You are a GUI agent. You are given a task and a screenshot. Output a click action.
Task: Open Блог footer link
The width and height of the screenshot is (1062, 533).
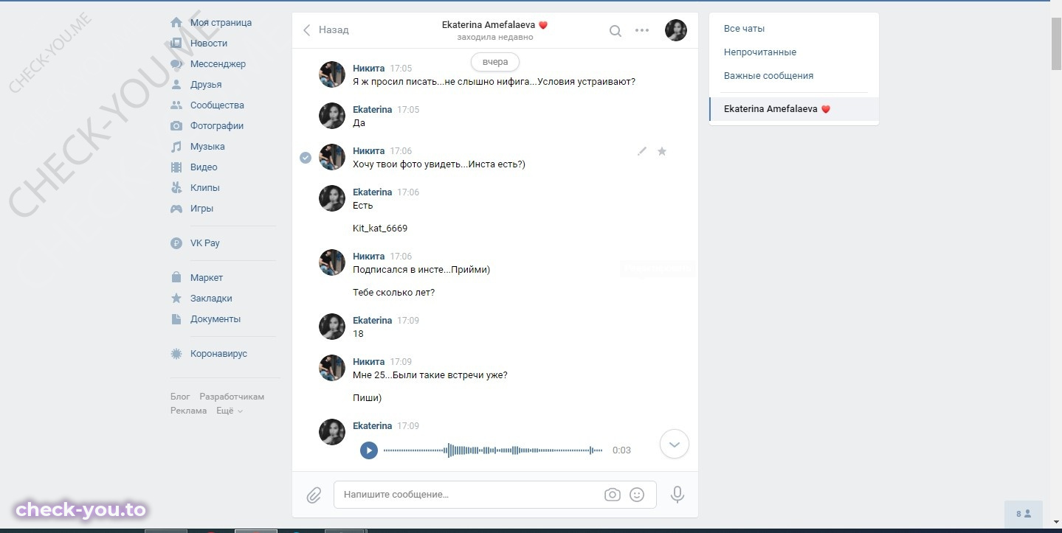[180, 397]
